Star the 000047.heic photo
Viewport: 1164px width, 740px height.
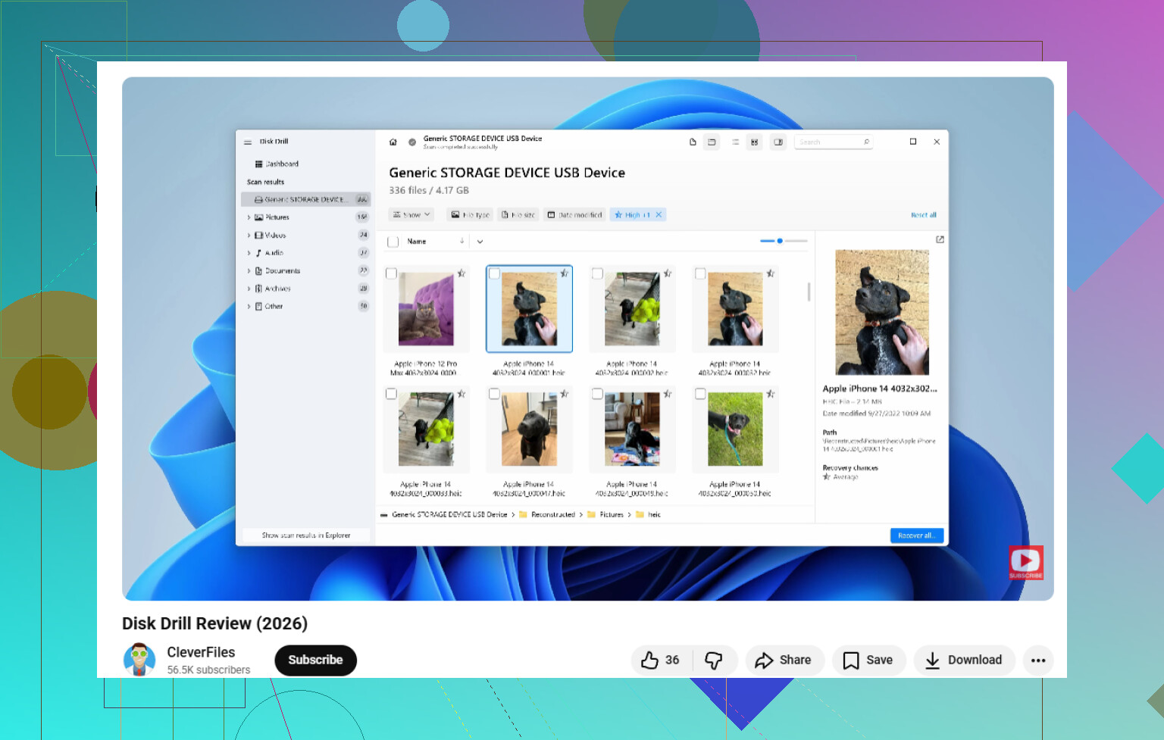point(564,394)
